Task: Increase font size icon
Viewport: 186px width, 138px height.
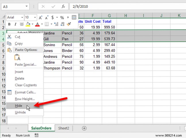Action: click(x=41, y=17)
